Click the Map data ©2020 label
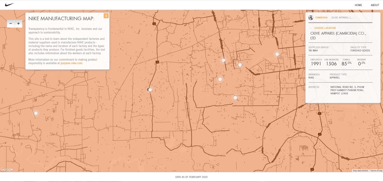The height and width of the screenshot is (182, 383). point(361,171)
